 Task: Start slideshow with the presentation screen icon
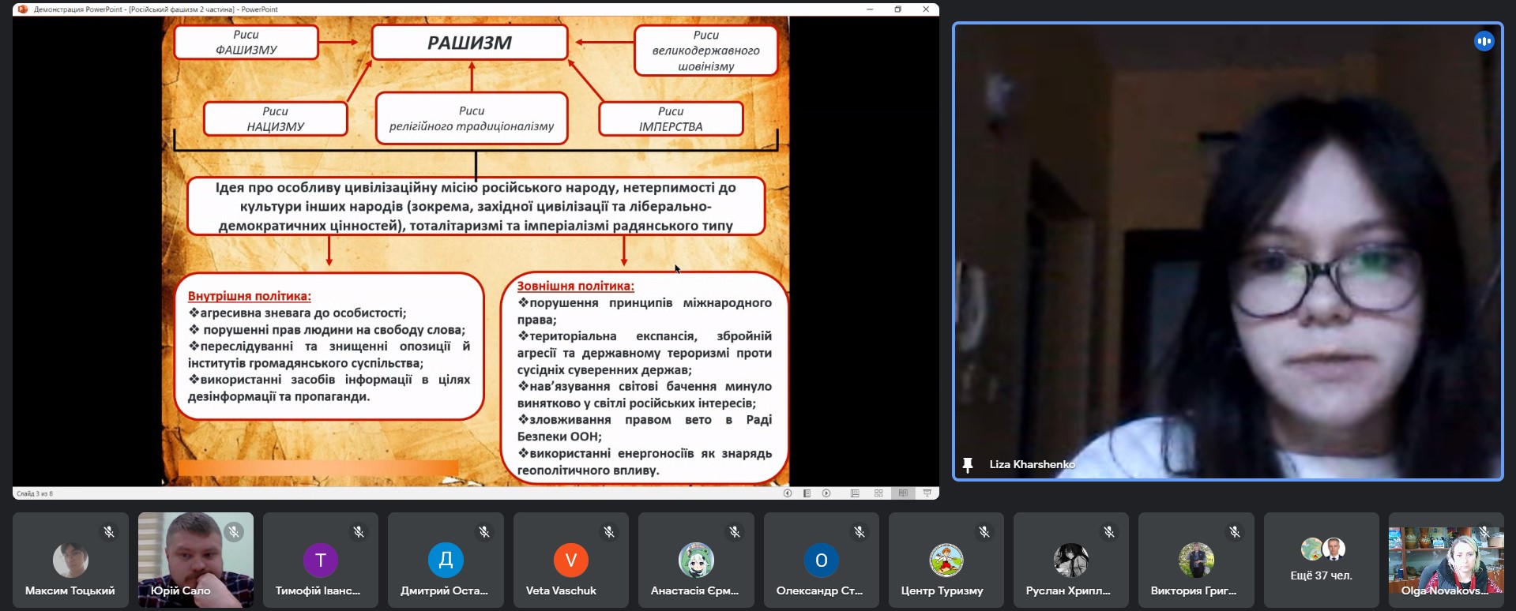pos(927,493)
